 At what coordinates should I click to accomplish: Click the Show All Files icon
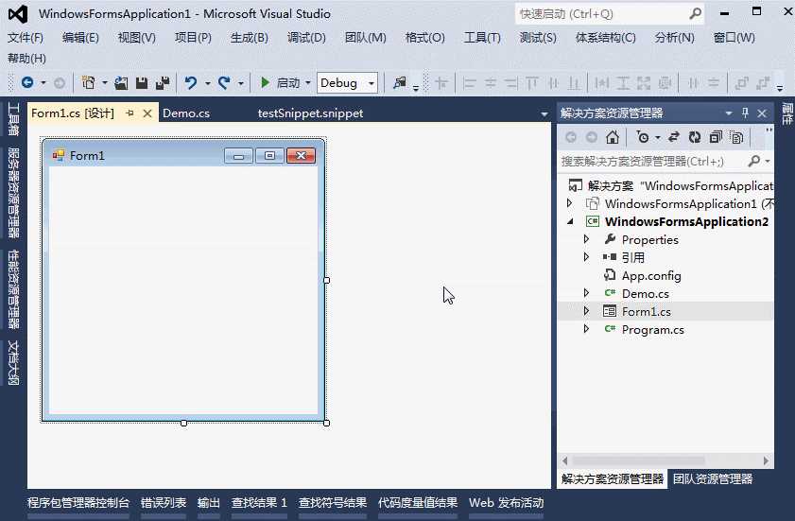click(x=736, y=137)
